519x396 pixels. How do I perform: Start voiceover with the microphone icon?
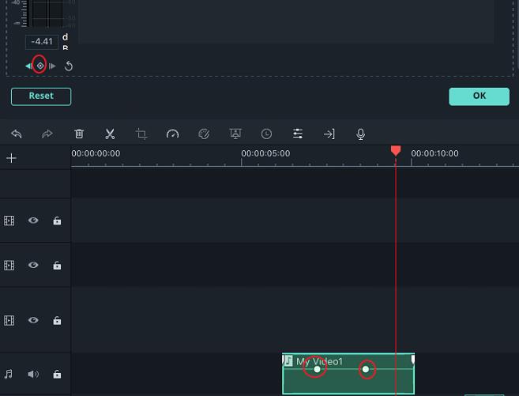coord(361,134)
